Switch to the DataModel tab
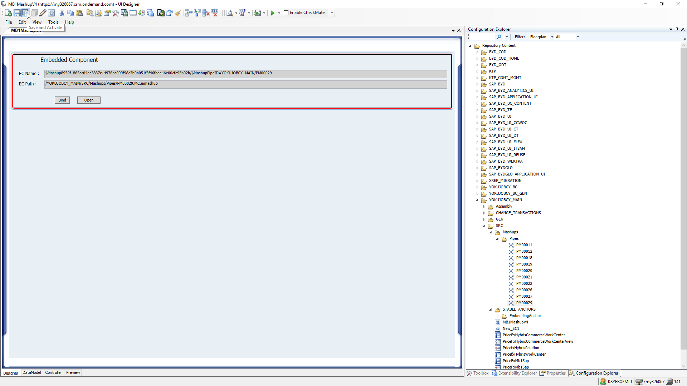Image resolution: width=687 pixels, height=386 pixels. click(31, 372)
